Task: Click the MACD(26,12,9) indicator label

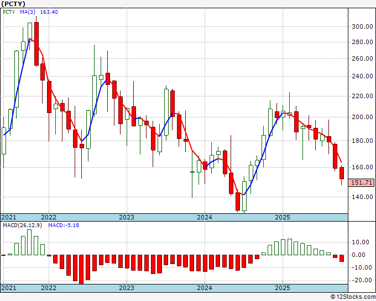Action: [x=22, y=225]
